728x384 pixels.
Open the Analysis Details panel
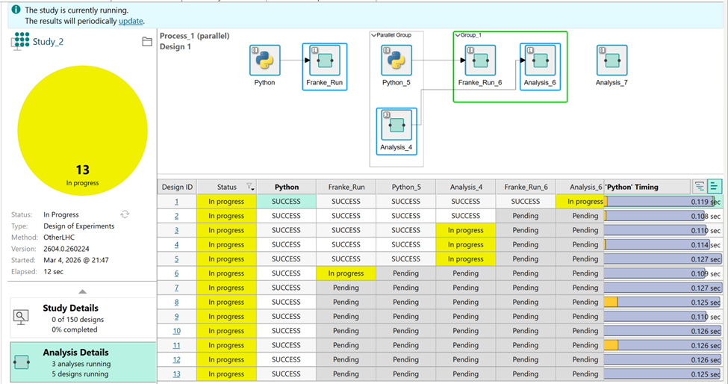click(x=83, y=362)
